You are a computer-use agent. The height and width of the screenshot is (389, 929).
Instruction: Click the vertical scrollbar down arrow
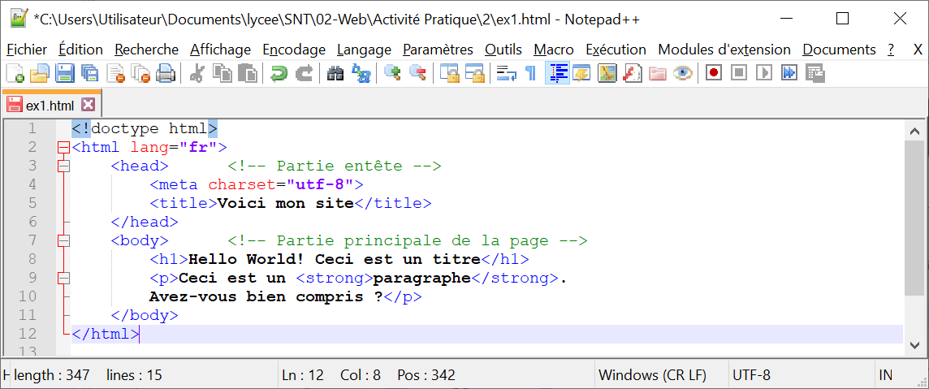916,344
